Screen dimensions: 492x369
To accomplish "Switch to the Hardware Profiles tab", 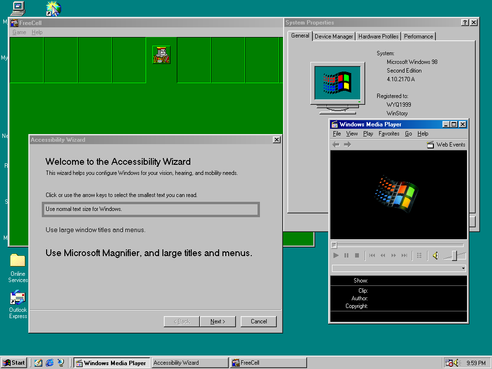I will pos(378,37).
